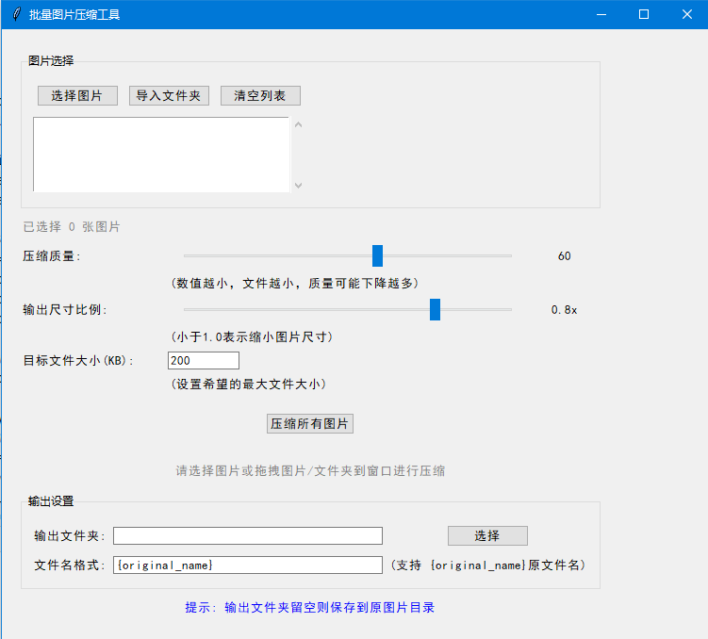Choose output folder with 选择 button
Viewport: 708px width, 639px height.
point(487,535)
